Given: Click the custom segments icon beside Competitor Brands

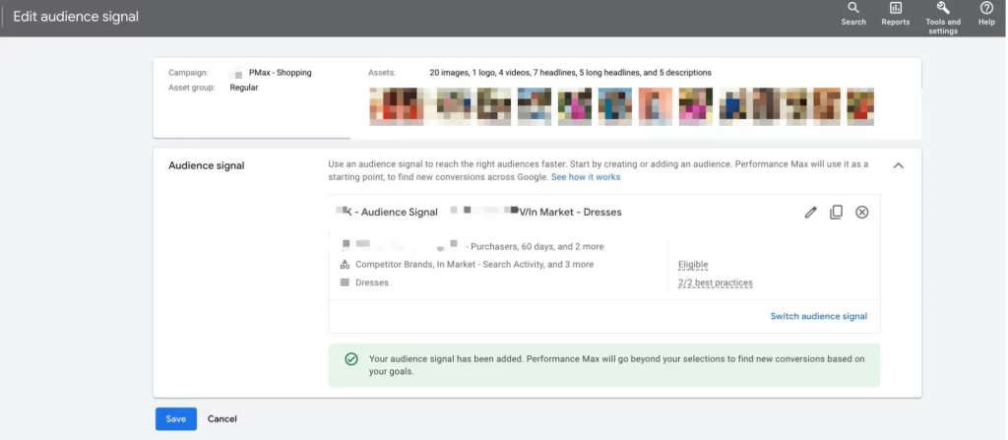Looking at the screenshot, I should pyautogui.click(x=345, y=265).
